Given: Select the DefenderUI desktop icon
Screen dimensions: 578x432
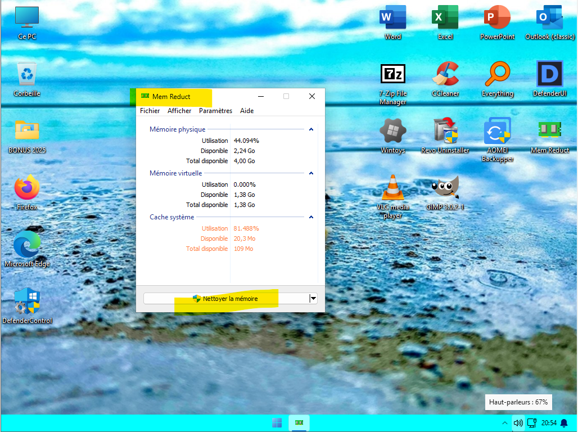Looking at the screenshot, I should [x=550, y=79].
